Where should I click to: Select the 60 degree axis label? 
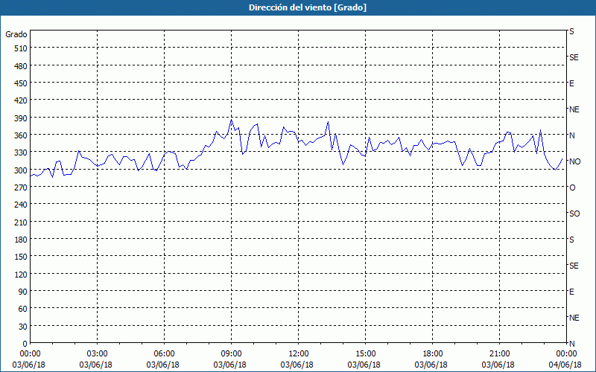pos(23,309)
